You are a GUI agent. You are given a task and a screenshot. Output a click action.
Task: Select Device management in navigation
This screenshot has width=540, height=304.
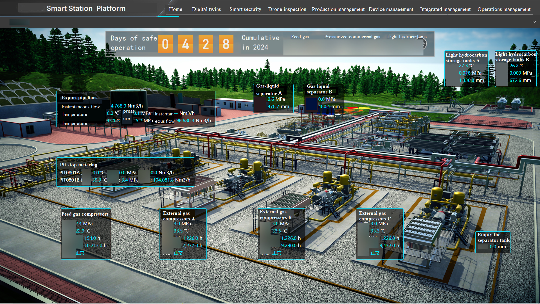point(391,9)
